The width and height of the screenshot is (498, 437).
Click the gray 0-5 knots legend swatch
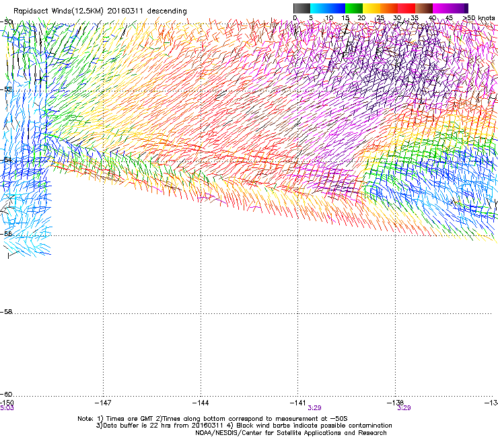pyautogui.click(x=301, y=8)
